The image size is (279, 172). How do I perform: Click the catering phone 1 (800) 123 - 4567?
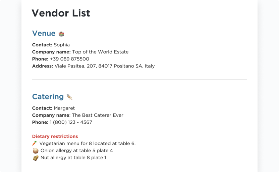71,122
